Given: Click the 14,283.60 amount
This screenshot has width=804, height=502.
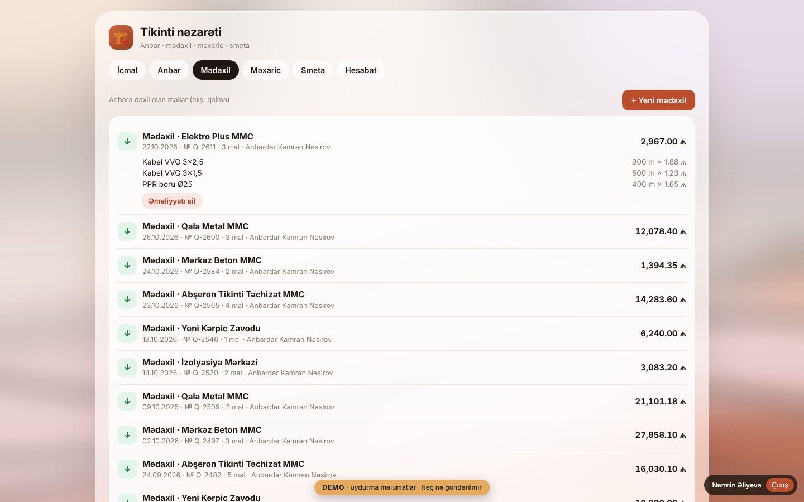Looking at the screenshot, I should click(661, 300).
